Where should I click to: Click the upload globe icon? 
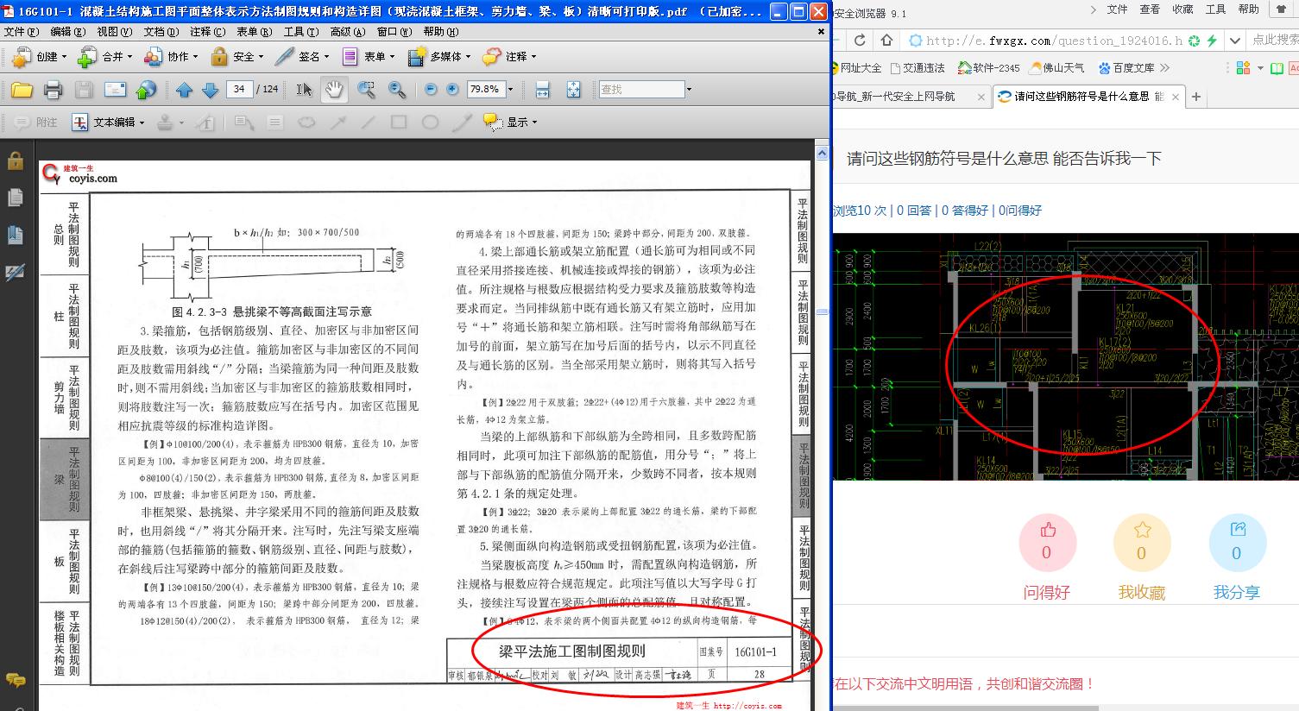146,90
